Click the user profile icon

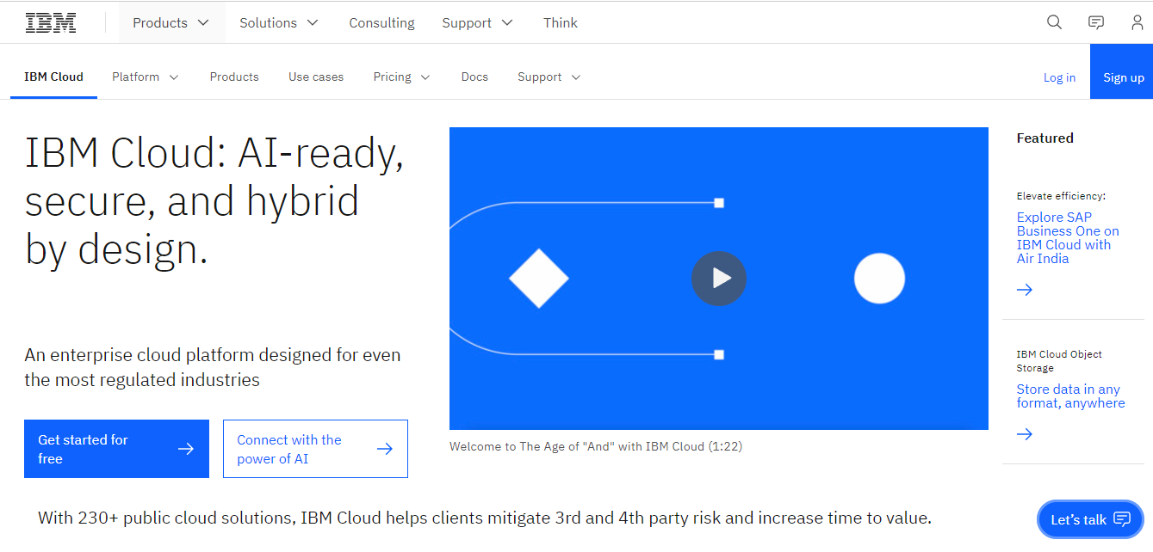point(1138,22)
